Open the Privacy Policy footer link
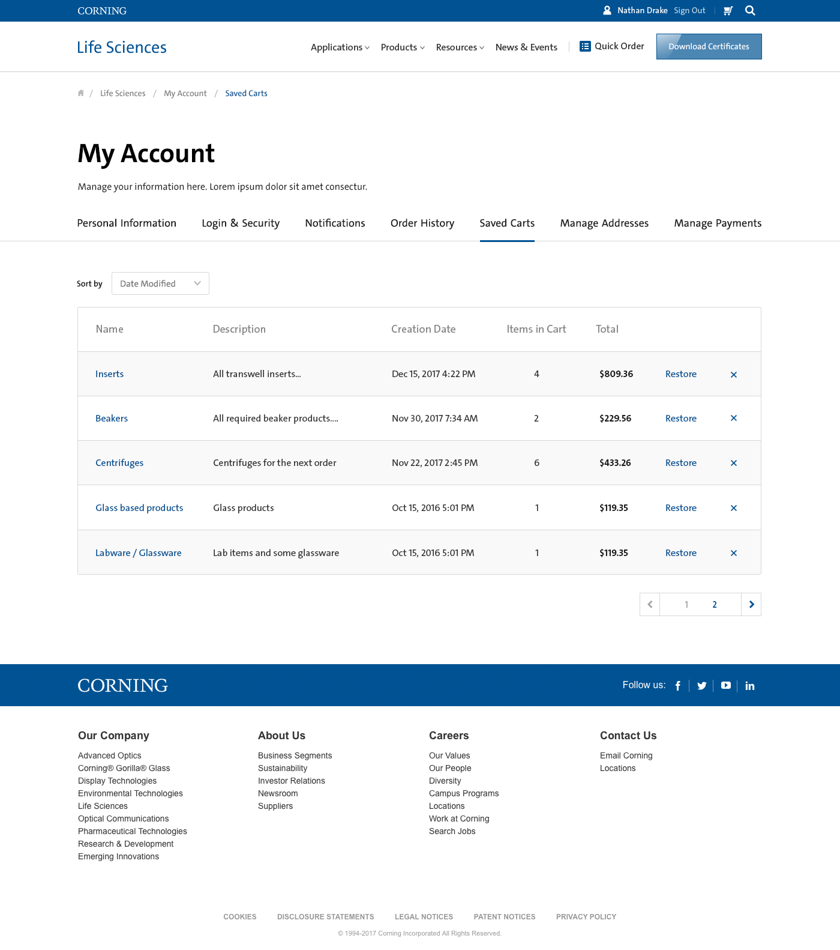840x950 pixels. pyautogui.click(x=586, y=917)
